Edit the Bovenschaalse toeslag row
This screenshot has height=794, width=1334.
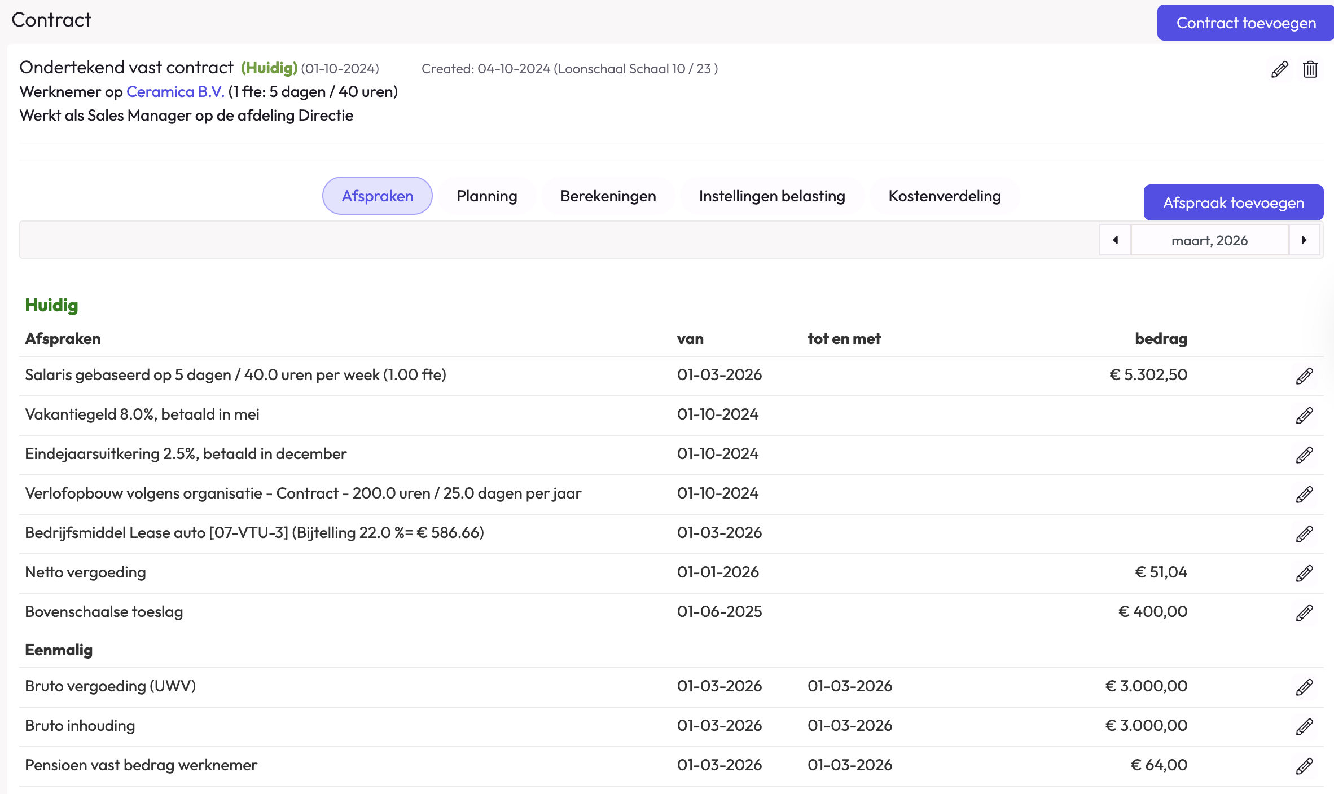[x=1304, y=612]
